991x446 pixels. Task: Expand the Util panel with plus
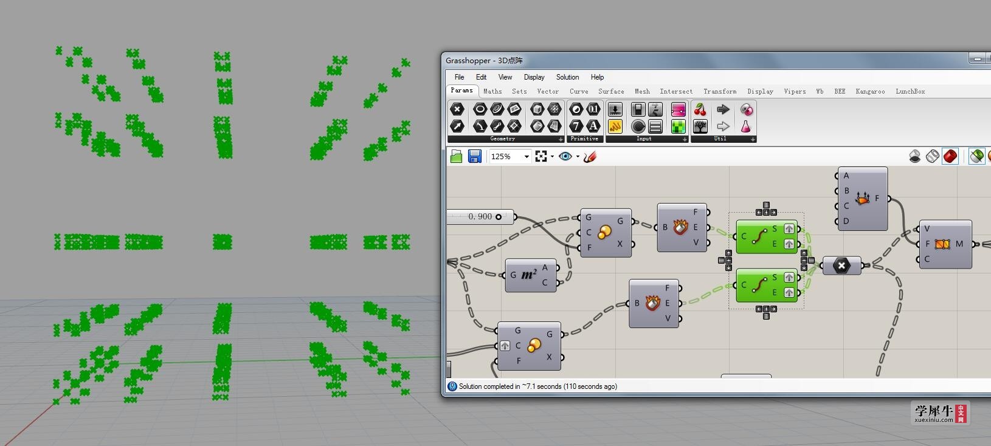pyautogui.click(x=753, y=139)
